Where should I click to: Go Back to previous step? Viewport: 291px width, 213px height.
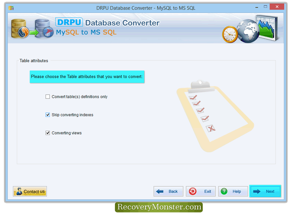tap(168, 191)
